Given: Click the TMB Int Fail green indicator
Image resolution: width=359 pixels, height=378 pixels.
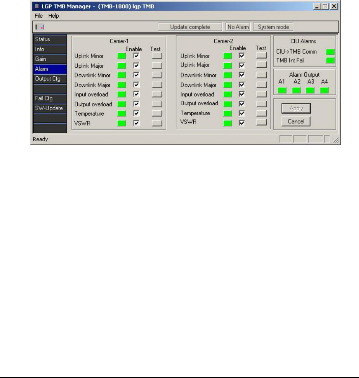Looking at the screenshot, I should 330,60.
